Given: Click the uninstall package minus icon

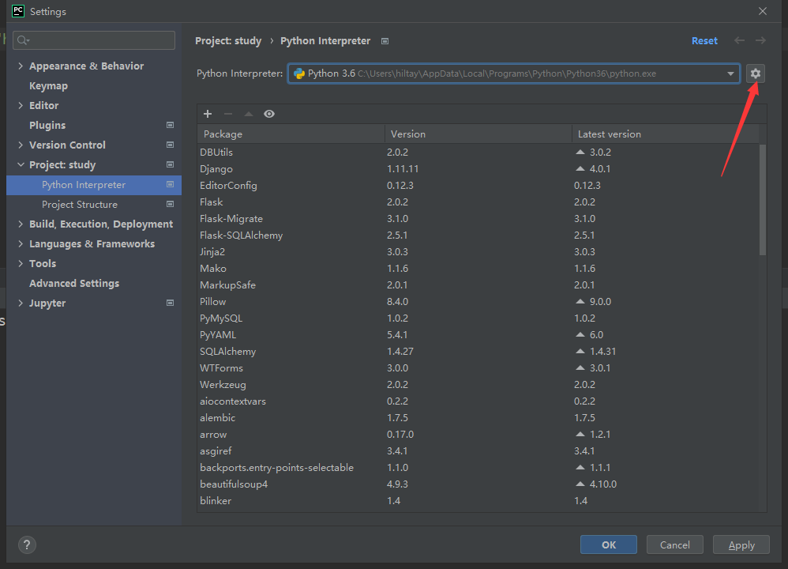Looking at the screenshot, I should (228, 114).
